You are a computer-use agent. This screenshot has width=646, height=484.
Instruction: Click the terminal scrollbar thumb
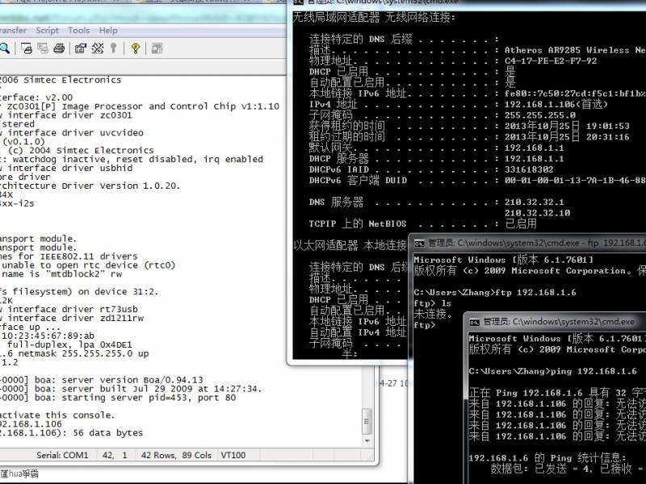[367, 419]
